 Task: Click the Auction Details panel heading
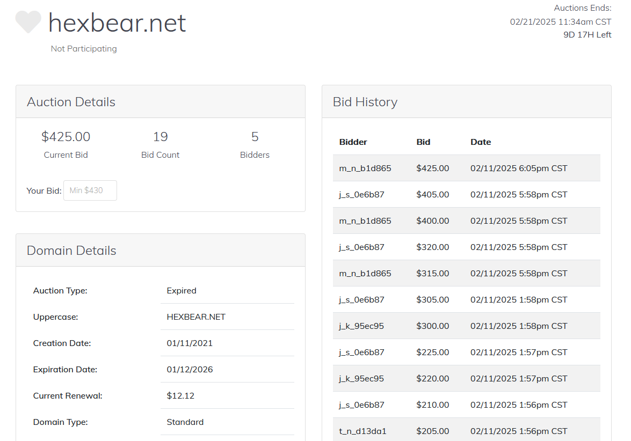click(x=71, y=102)
